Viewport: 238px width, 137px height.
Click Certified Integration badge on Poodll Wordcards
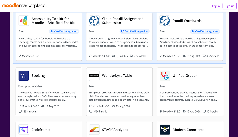pos(205,31)
